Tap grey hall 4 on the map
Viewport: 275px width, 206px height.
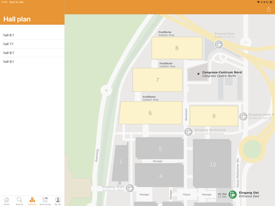click(159, 175)
